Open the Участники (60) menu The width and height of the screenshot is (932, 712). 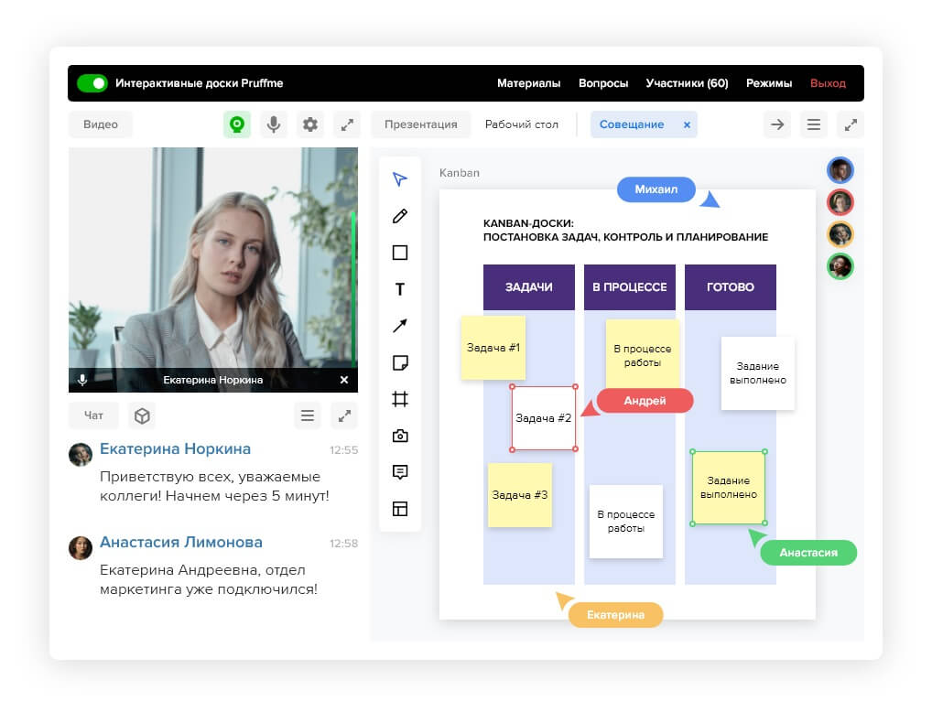(687, 83)
